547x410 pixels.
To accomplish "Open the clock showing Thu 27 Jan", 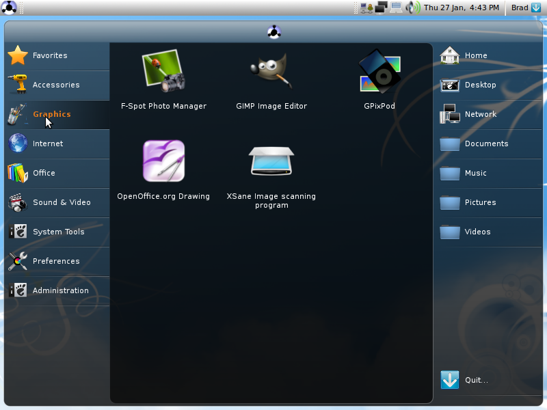I will click(x=462, y=8).
